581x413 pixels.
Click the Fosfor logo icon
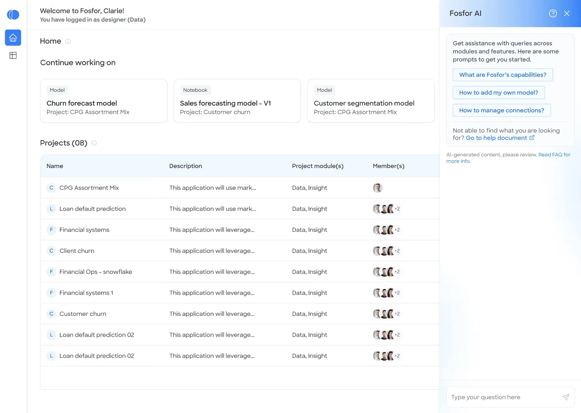pyautogui.click(x=13, y=14)
